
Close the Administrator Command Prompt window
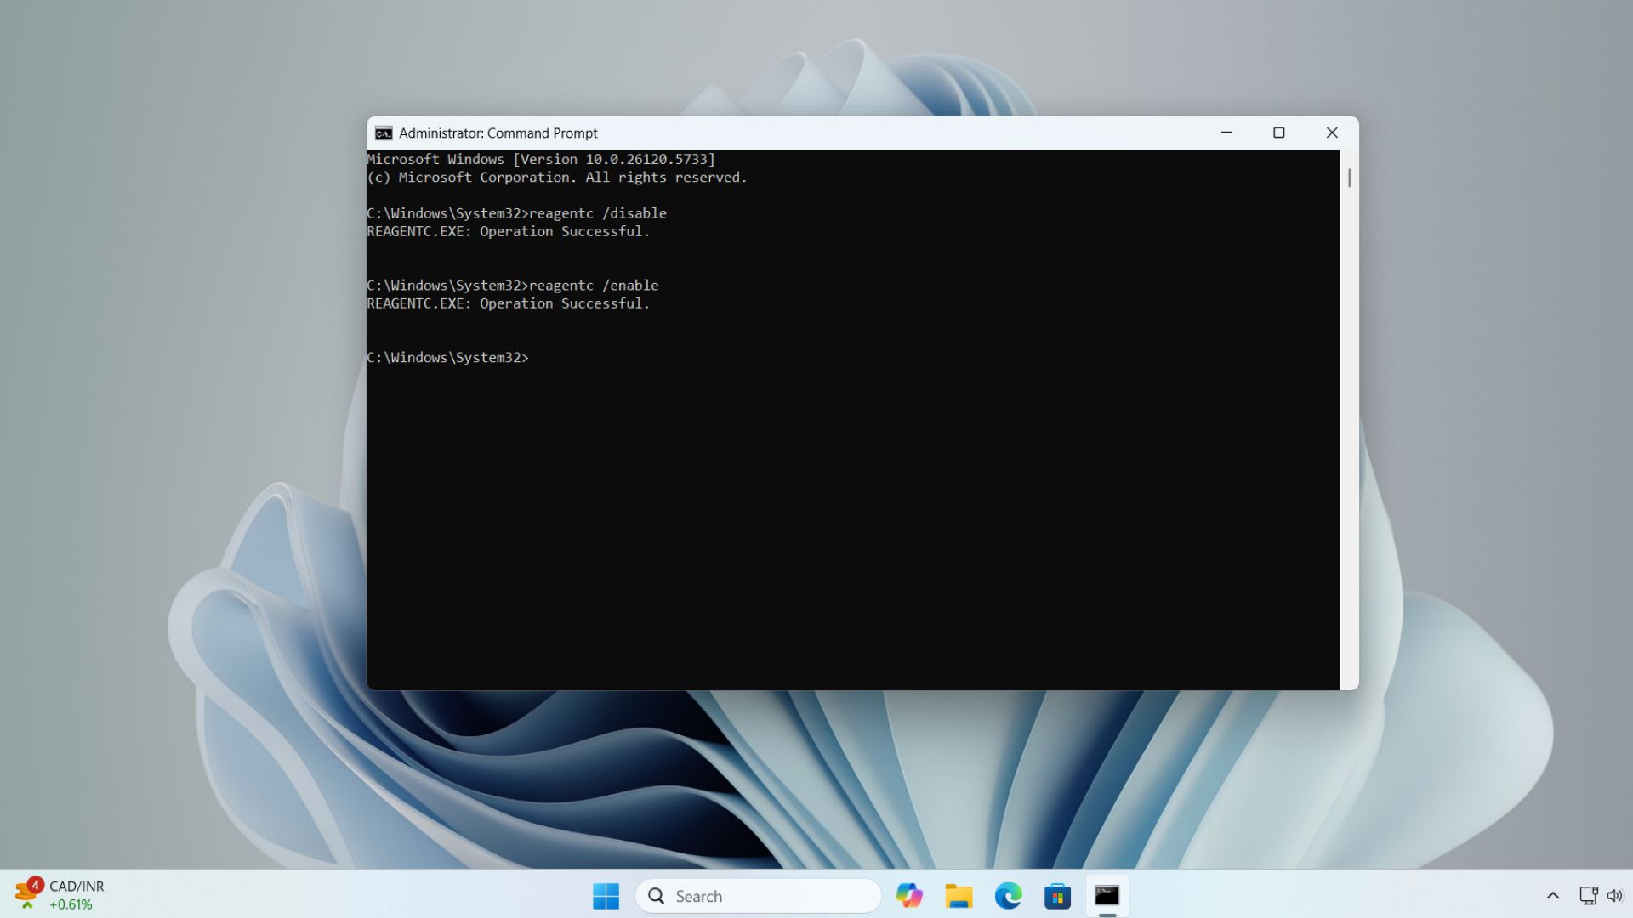[x=1332, y=133]
